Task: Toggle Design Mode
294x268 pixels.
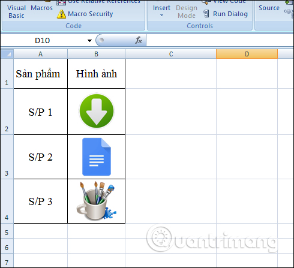Action: click(x=187, y=11)
